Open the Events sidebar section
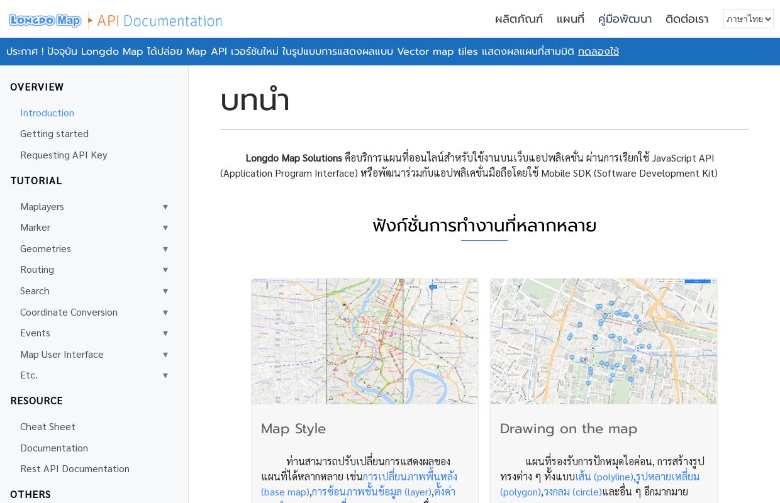The height and width of the screenshot is (503, 780). point(35,333)
